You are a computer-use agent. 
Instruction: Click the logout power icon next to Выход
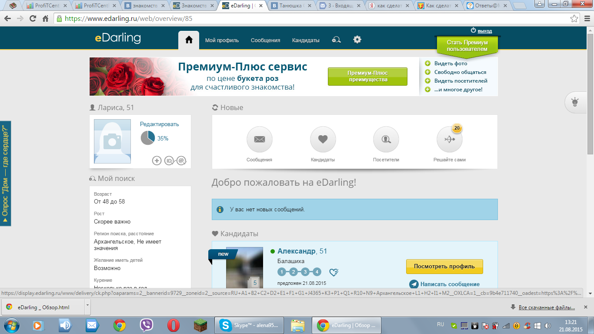click(474, 30)
